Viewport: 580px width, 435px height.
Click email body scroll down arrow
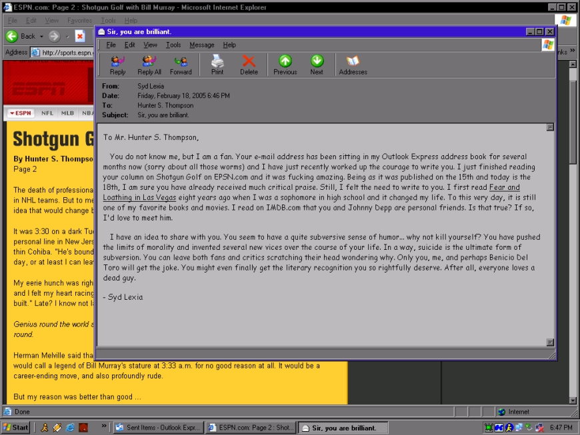550,342
